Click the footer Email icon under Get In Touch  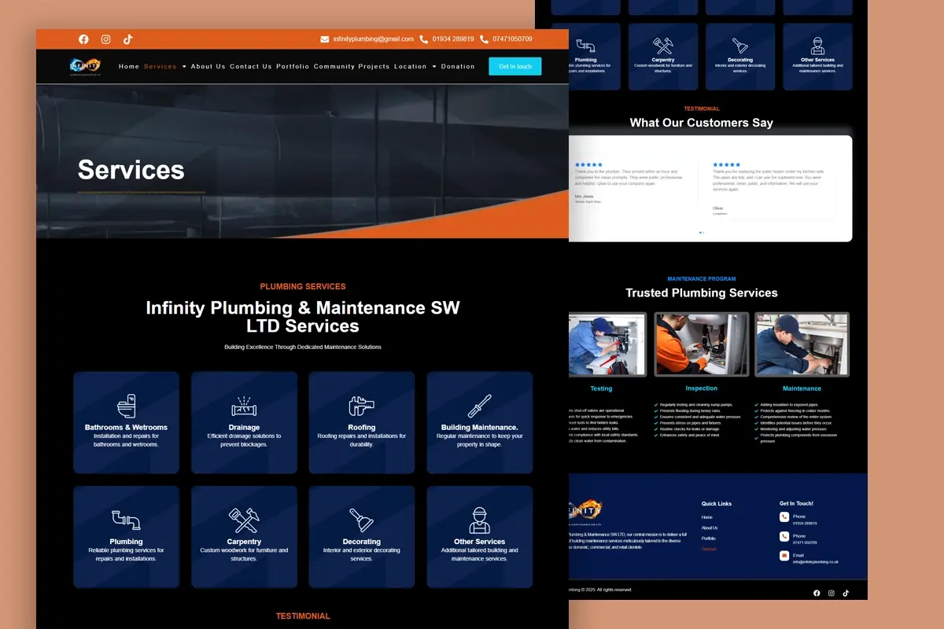click(784, 555)
